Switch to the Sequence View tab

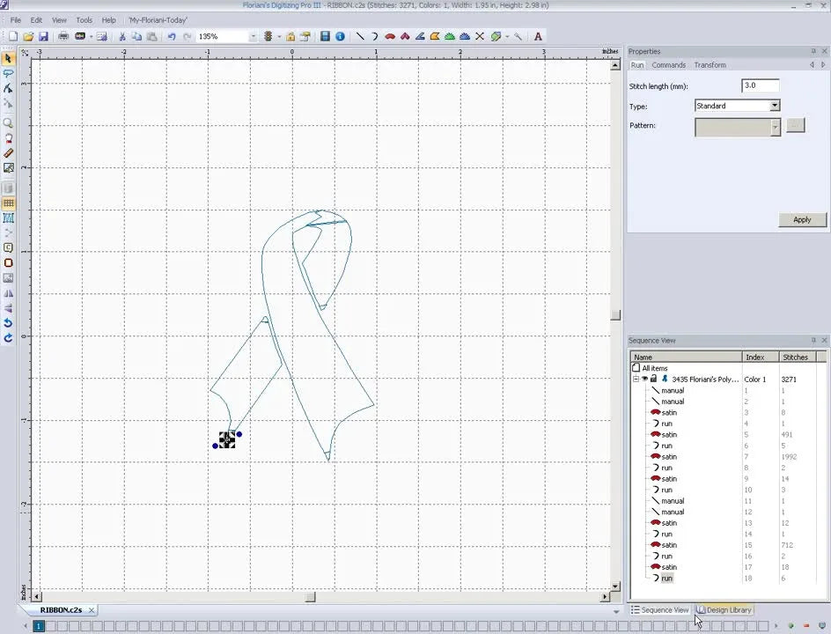pos(660,610)
